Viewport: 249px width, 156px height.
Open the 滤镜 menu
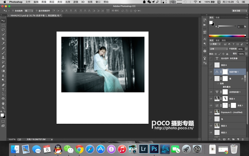click(76, 2)
